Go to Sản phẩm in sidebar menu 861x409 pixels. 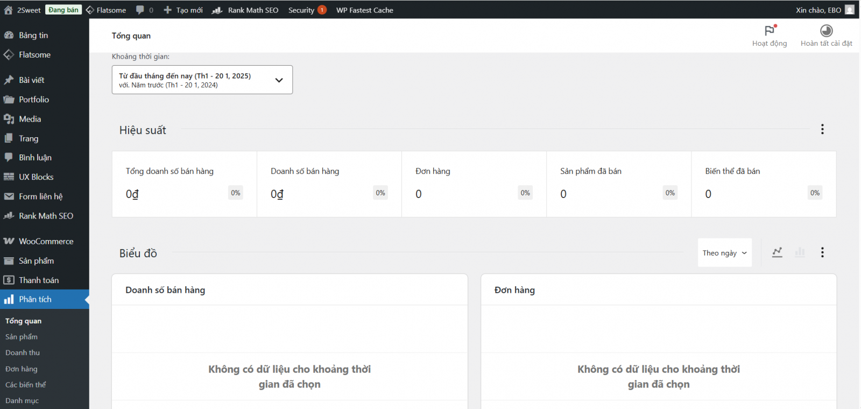(36, 260)
